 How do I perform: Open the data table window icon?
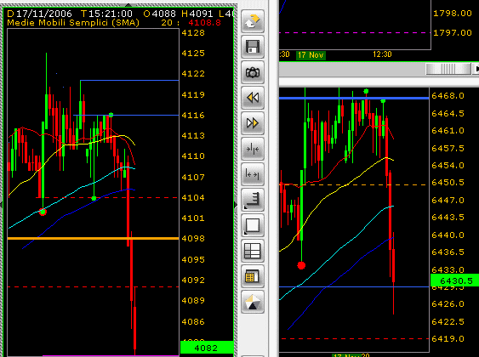coord(253,276)
